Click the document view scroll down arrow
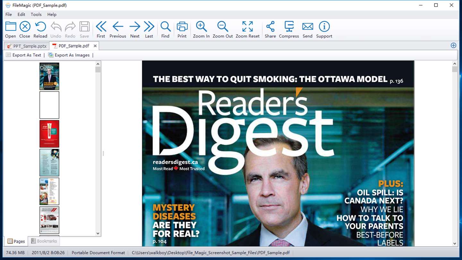The image size is (462, 260). pyautogui.click(x=454, y=244)
